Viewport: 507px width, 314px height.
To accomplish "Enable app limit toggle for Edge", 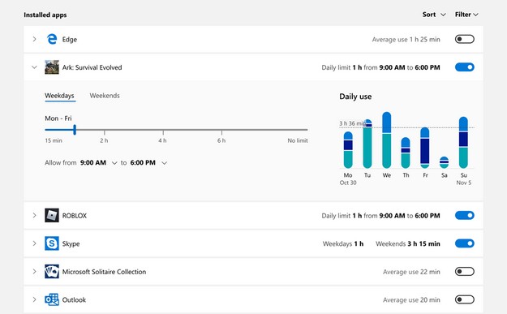I will point(464,39).
